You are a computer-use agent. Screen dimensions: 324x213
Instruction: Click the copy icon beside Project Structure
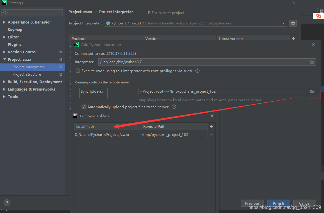[x=61, y=74]
